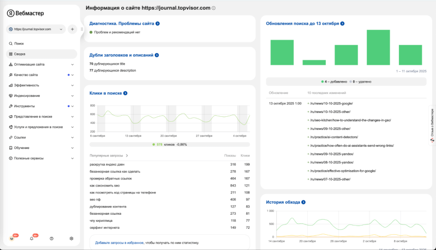
Task: Click the user avatar in sidebar footer
Action: point(12,238)
